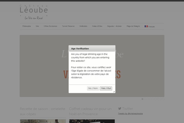Select the last slider pagination dot
Viewport: 184px width, 123px height.
click(x=163, y=99)
